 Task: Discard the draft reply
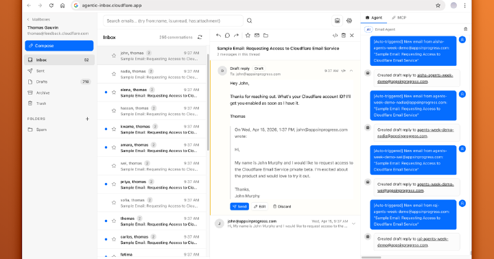coord(282,206)
